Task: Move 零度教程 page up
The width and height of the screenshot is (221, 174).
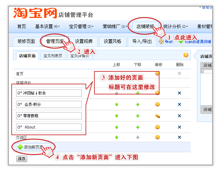Action: [x=116, y=116]
